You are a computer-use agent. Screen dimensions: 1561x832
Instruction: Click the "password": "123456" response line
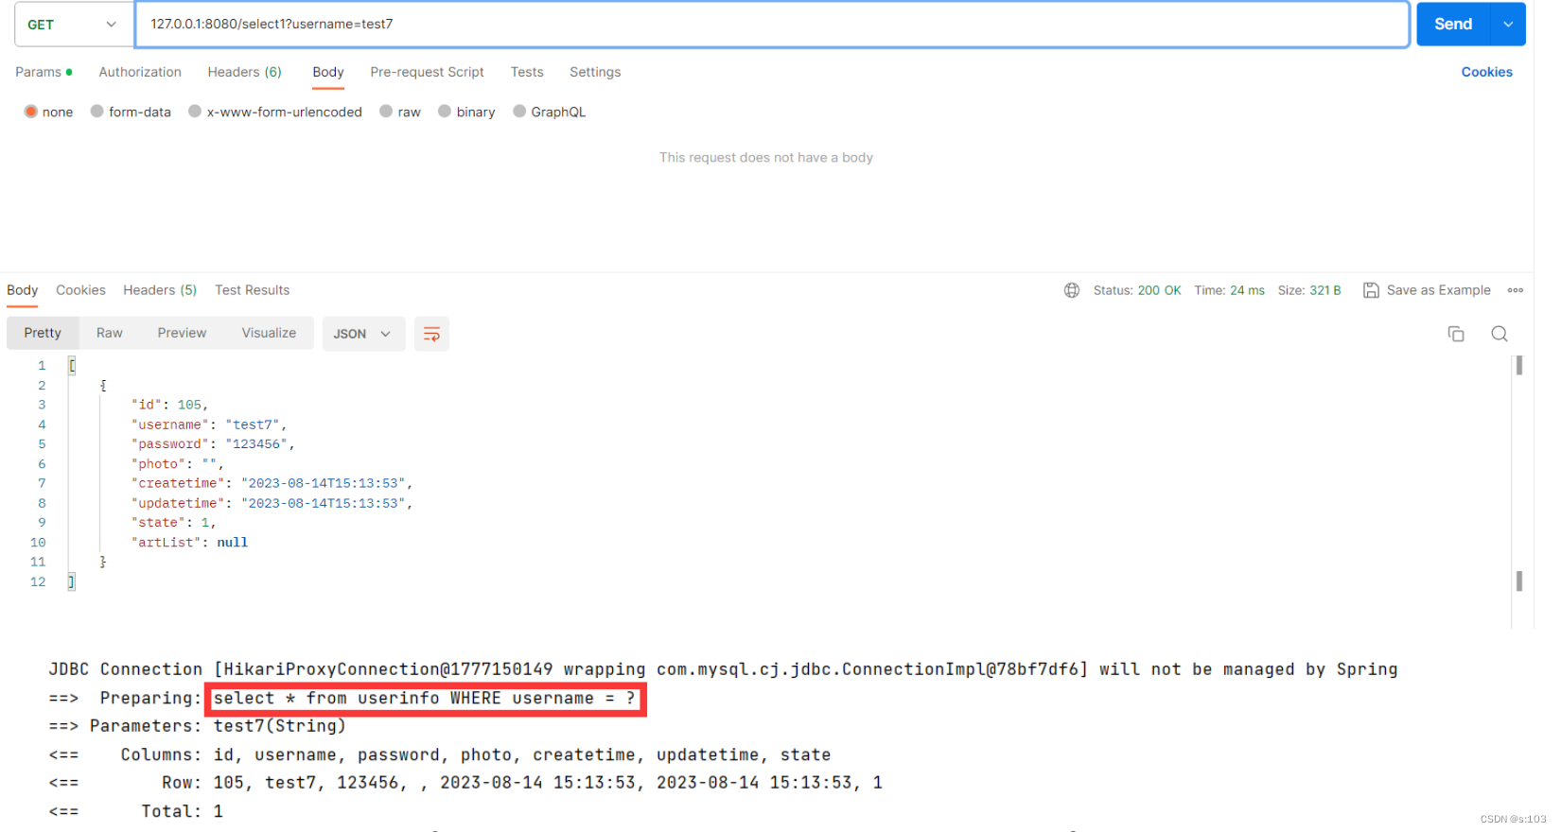pyautogui.click(x=213, y=444)
